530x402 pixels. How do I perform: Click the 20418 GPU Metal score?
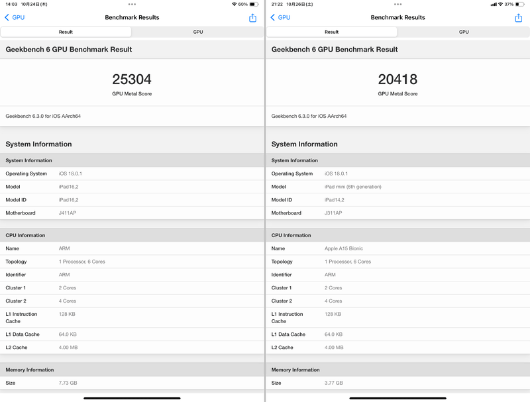point(397,79)
